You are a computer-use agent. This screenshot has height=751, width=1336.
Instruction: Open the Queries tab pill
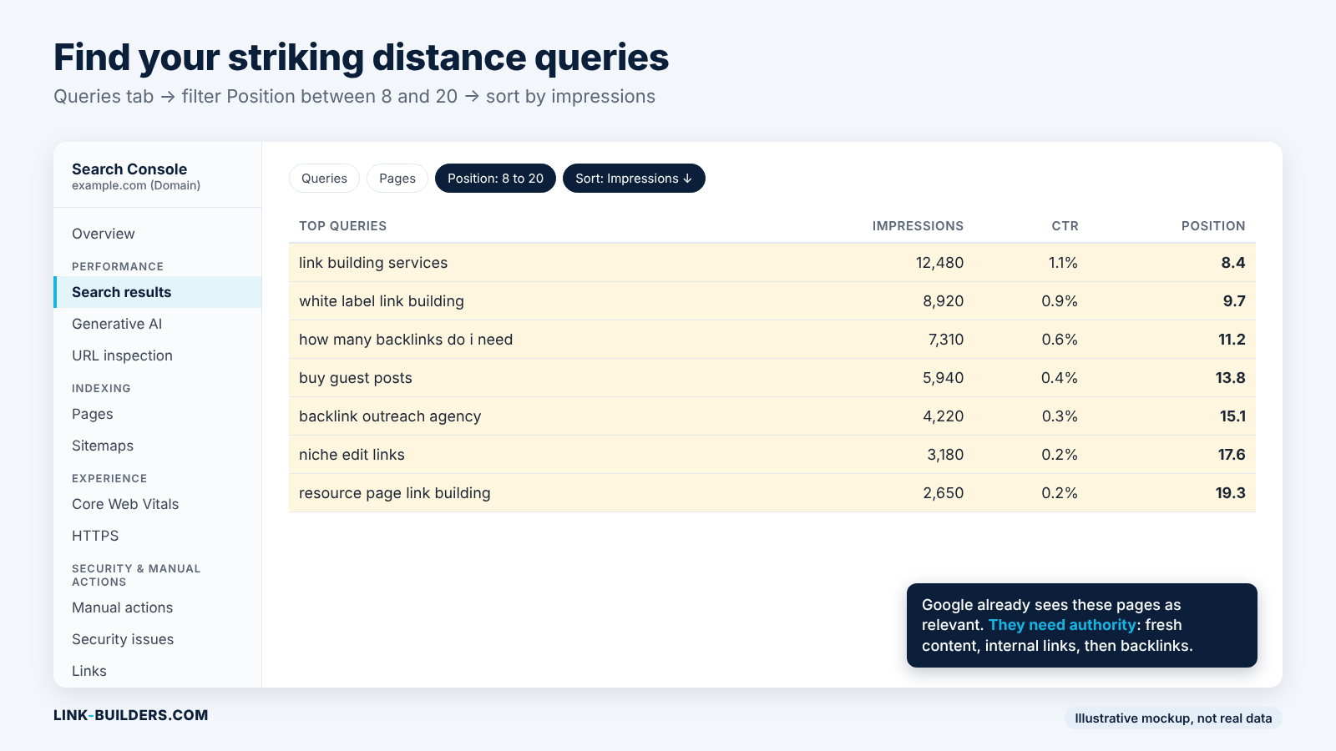click(x=324, y=179)
